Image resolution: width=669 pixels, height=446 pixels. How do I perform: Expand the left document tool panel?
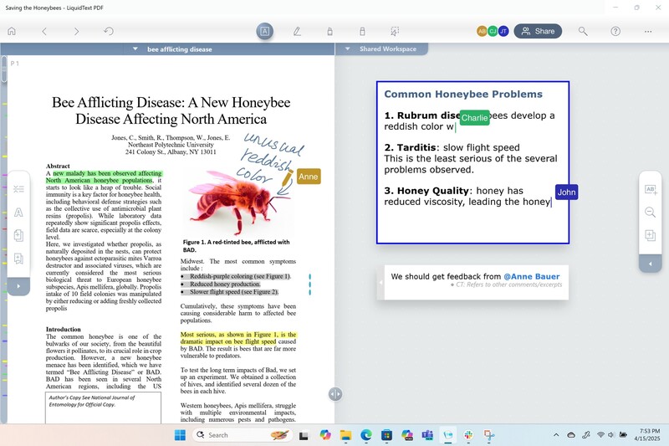coord(18,285)
